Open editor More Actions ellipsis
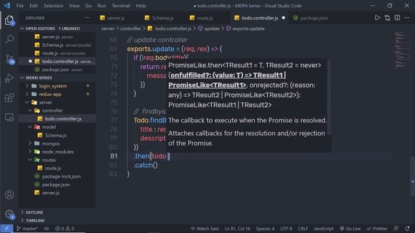This screenshot has height=233, width=415. (407, 17)
